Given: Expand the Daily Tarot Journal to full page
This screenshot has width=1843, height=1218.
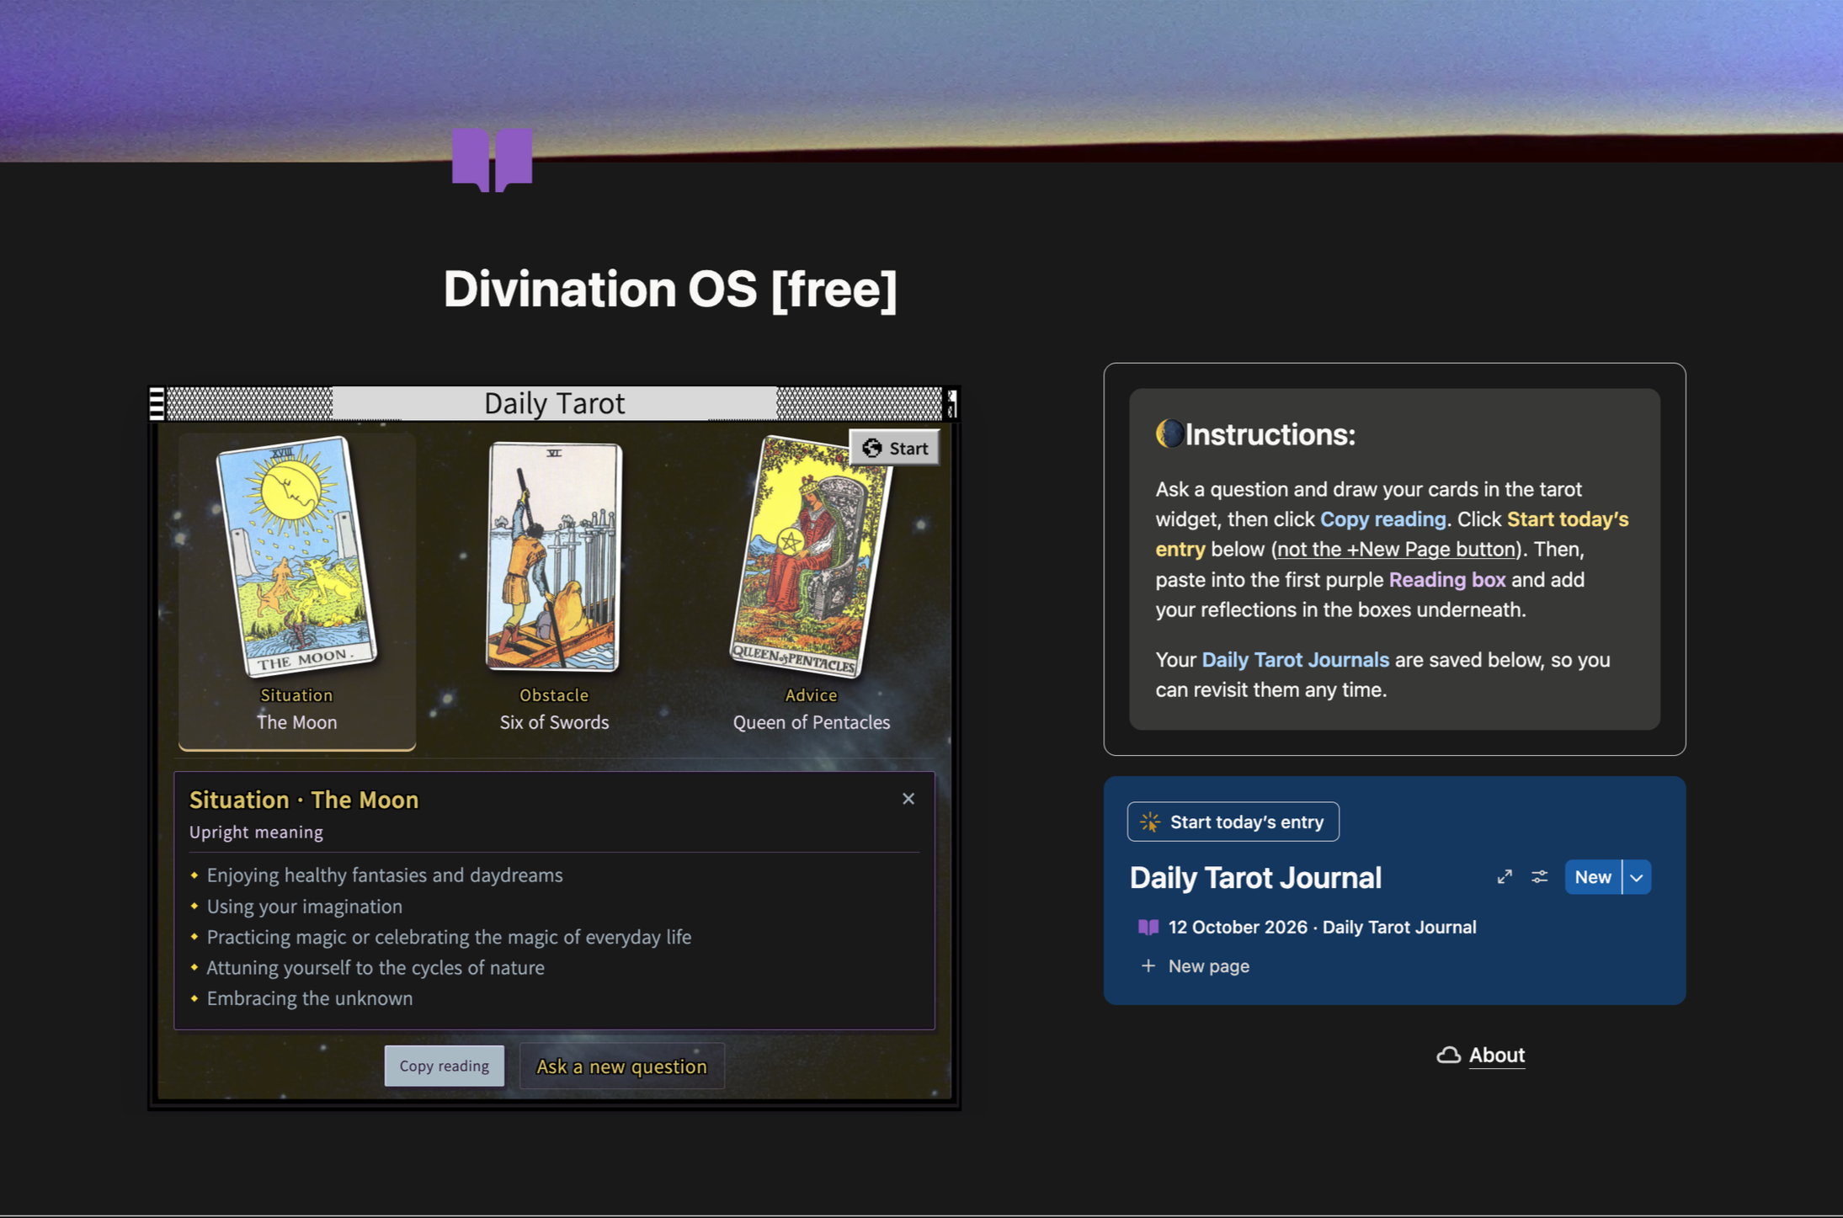Looking at the screenshot, I should [1505, 877].
